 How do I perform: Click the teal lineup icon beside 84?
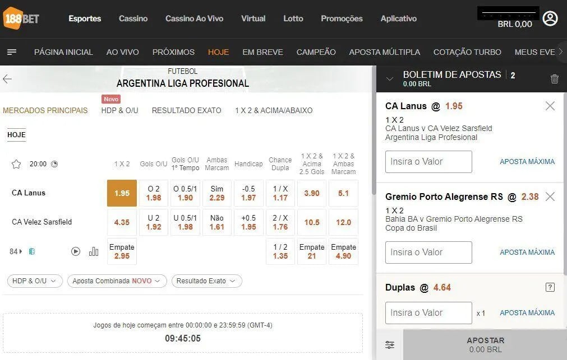point(32,251)
